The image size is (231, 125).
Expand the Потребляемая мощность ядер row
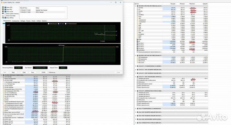click(3, 103)
